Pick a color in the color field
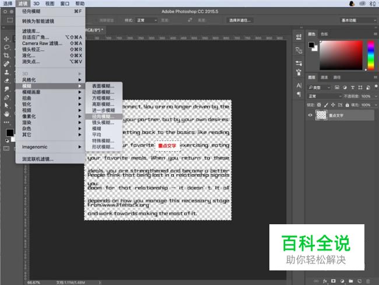The width and height of the screenshot is (379, 285). click(341, 55)
